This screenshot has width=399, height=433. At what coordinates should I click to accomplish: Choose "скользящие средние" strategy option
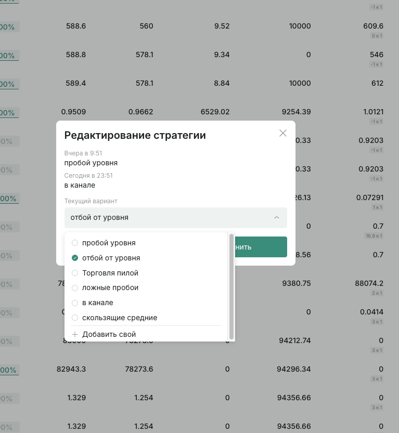point(75,318)
